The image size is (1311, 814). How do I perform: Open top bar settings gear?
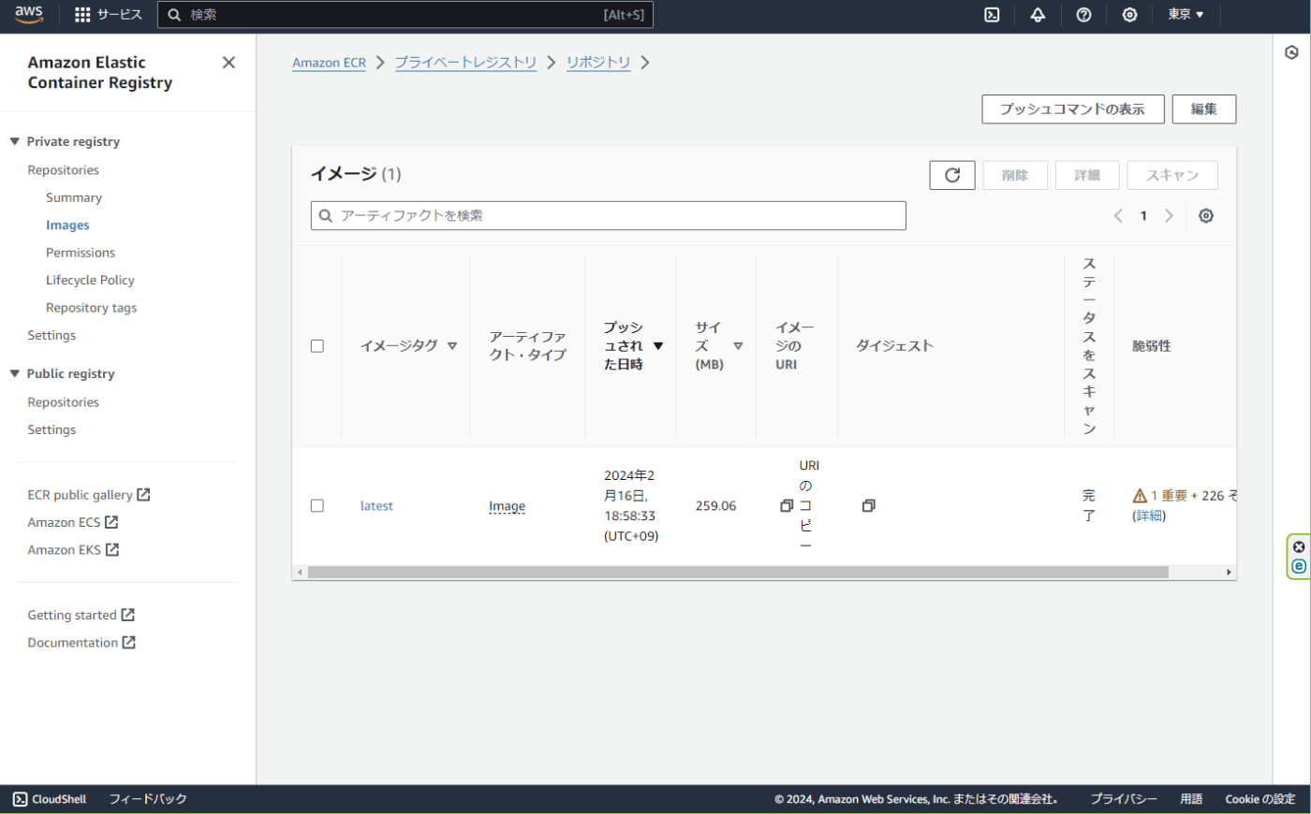click(1129, 15)
